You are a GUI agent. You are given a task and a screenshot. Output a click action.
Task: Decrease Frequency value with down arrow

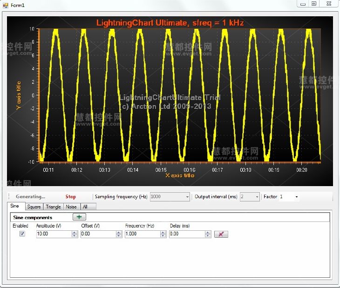163,235
